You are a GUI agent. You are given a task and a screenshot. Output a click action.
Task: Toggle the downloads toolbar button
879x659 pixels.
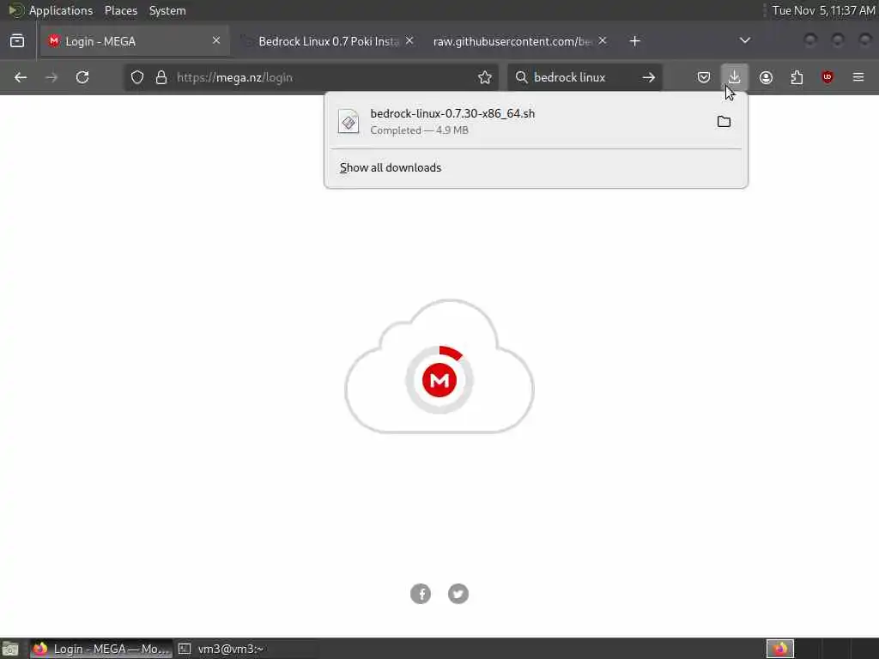(735, 77)
